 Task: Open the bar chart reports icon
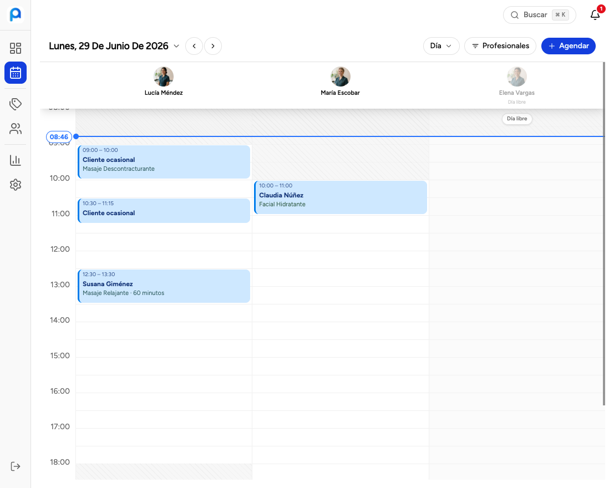pos(16,160)
